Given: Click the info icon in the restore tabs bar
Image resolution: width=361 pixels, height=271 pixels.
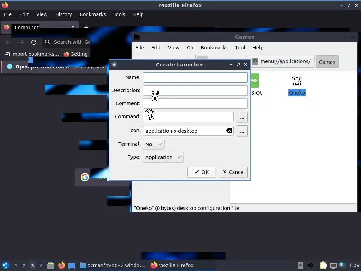Looking at the screenshot, I should click(x=10, y=67).
